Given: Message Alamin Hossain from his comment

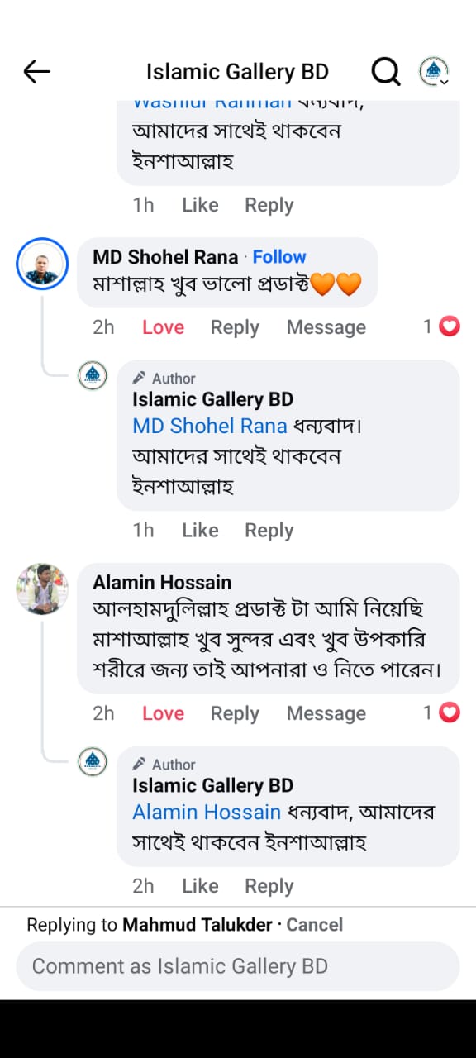Looking at the screenshot, I should click(326, 713).
